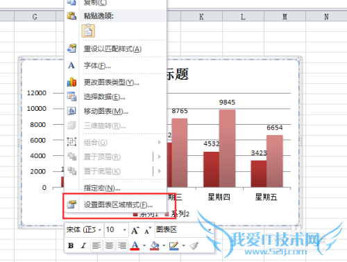347x262 pixels.
Task: Select the 6654 bar for 星期五
Action: pyautogui.click(x=275, y=161)
